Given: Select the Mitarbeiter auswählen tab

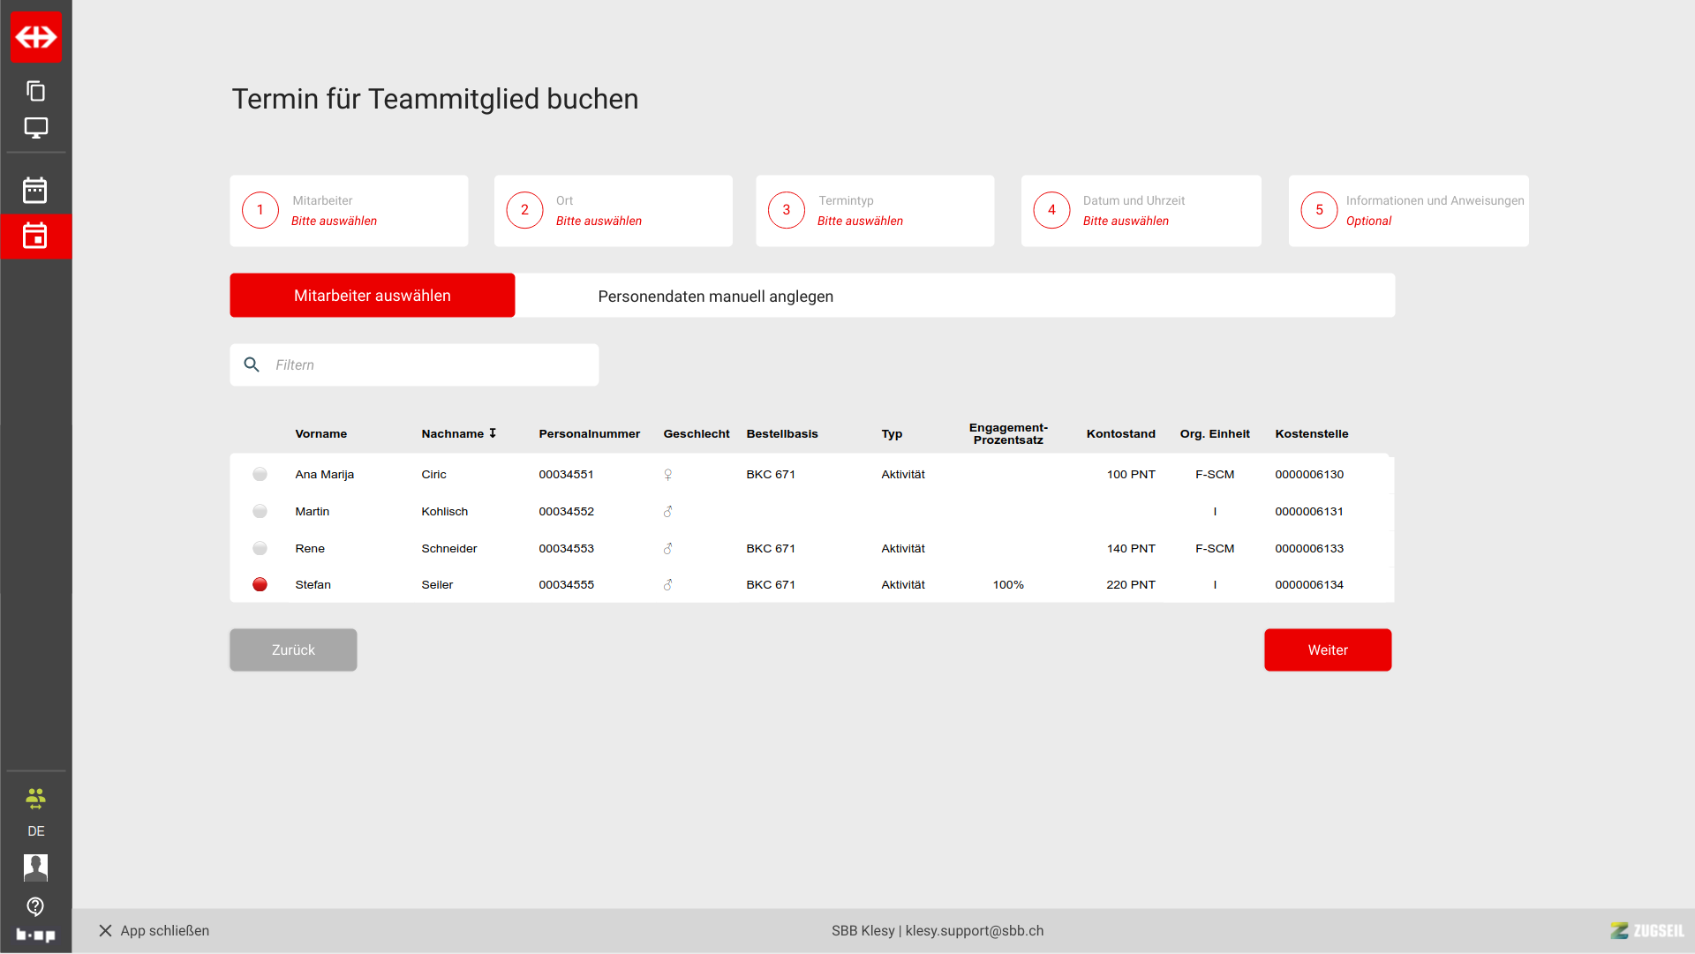Looking at the screenshot, I should [372, 296].
